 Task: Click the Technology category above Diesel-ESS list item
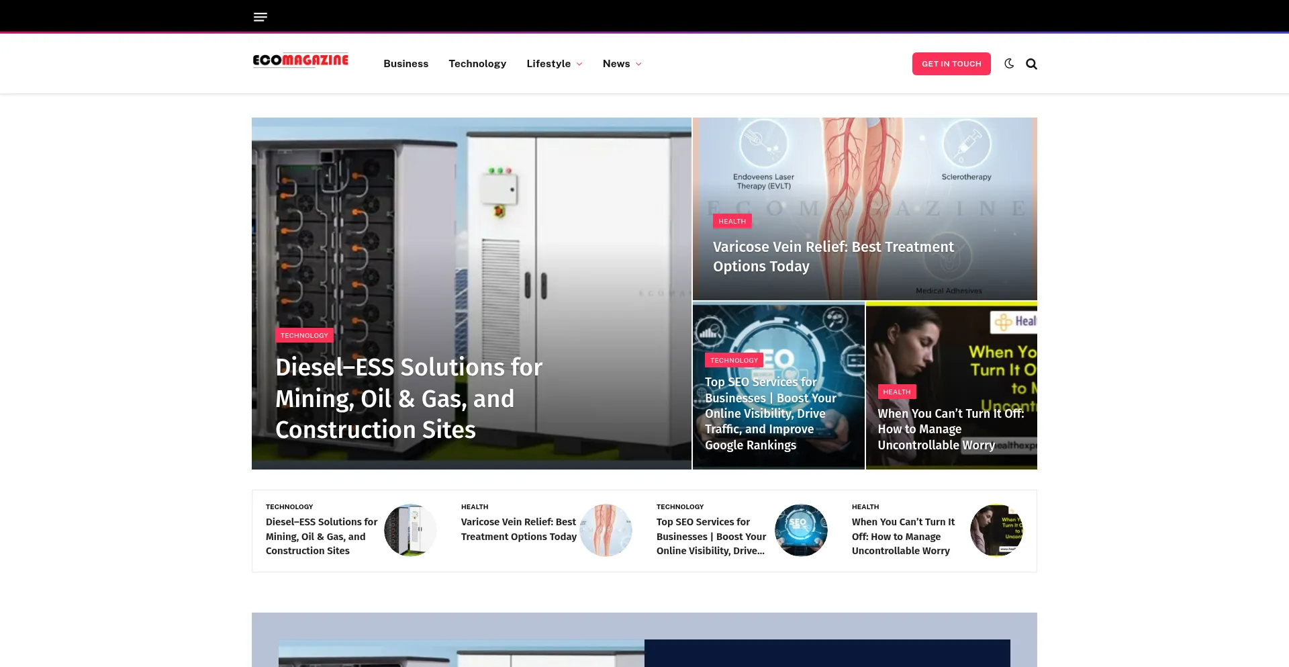289,506
